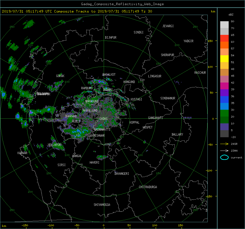The image size is (245, 229).
Task: Click the RAICHUR city label
Action: 200,73
